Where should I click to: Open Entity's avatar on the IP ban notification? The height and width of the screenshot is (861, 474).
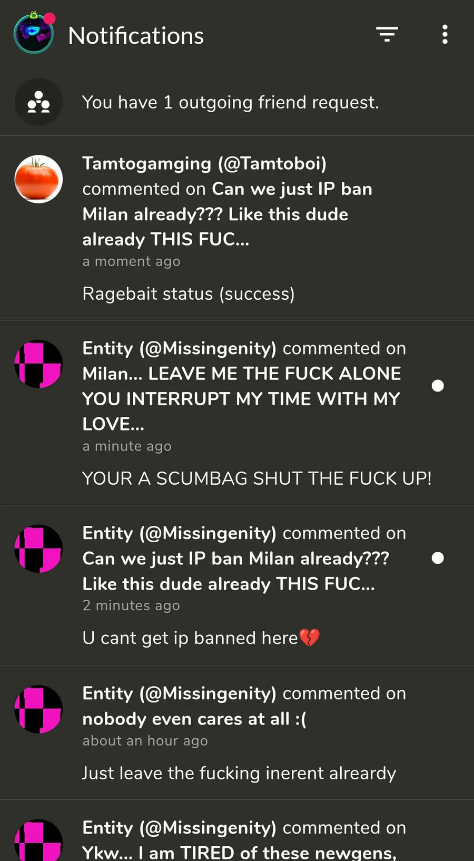pyautogui.click(x=38, y=549)
